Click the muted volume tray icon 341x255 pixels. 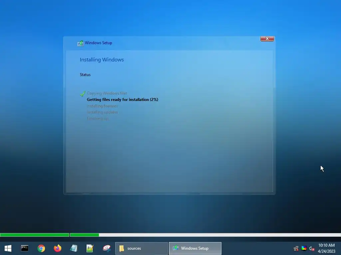(x=312, y=248)
